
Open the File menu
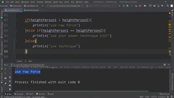7,2
